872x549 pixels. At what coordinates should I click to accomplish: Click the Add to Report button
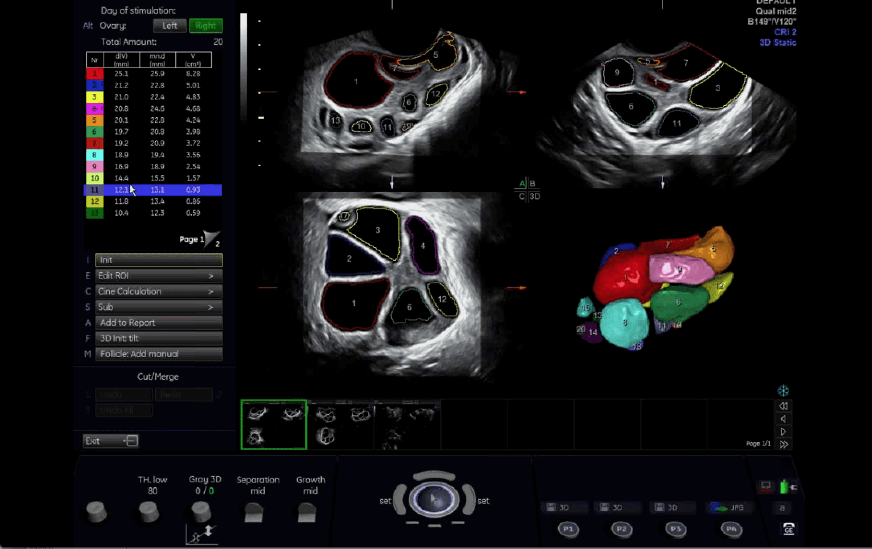click(159, 323)
